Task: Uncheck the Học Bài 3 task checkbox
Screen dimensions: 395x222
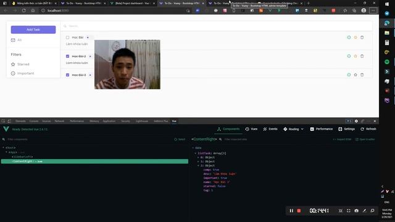Action: coord(67,75)
